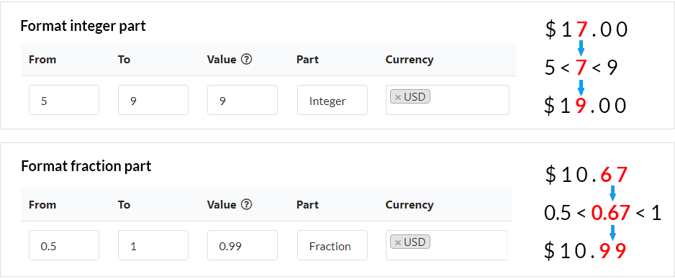The height and width of the screenshot is (279, 675).
Task: Remove the USD tag in fraction row
Action: pyautogui.click(x=398, y=242)
